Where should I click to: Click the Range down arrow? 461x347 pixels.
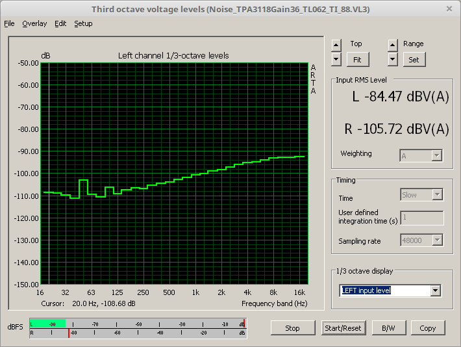pos(392,59)
